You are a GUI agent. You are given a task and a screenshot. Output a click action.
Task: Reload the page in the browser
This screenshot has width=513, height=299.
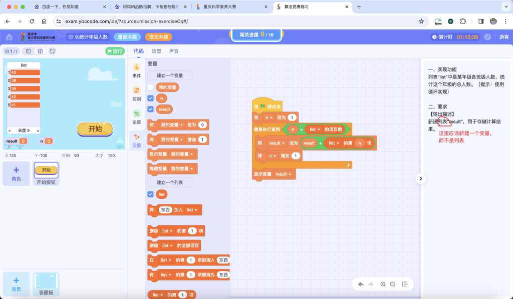pyautogui.click(x=32, y=21)
